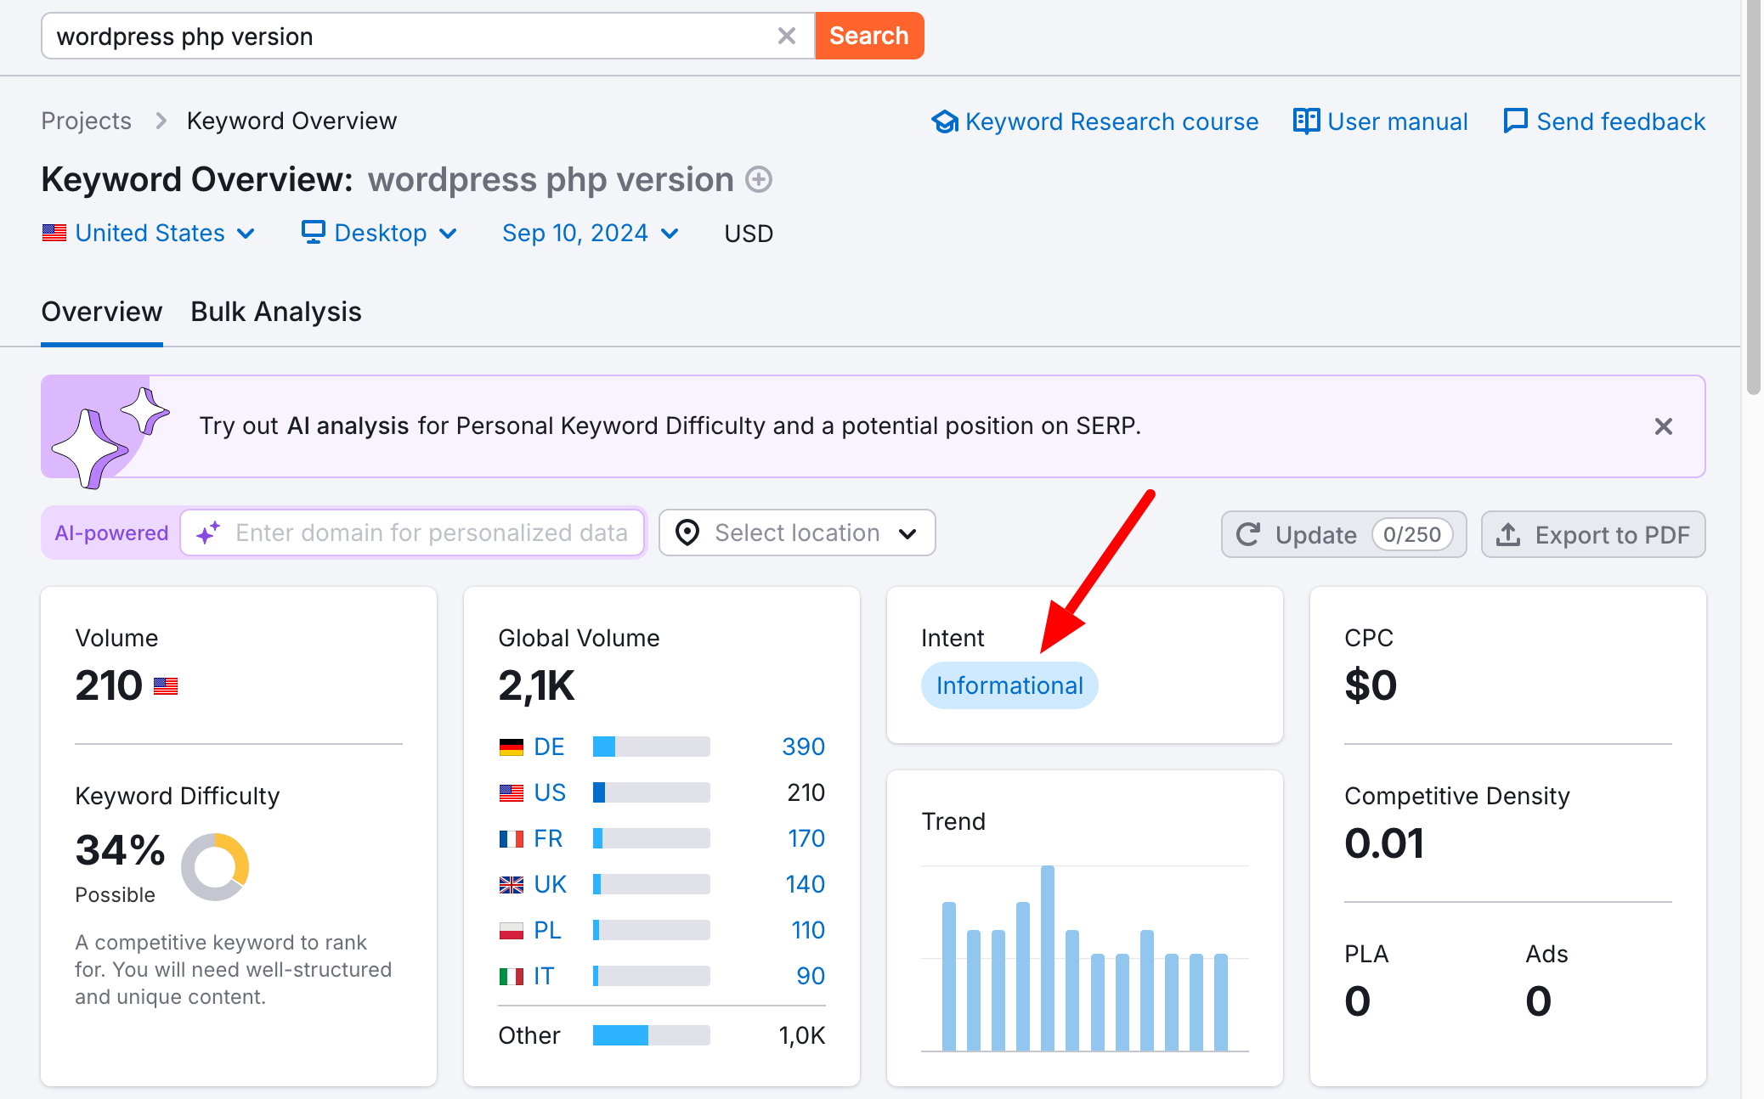Click the Keyword Overview breadcrumb
1764x1099 pixels.
point(291,121)
